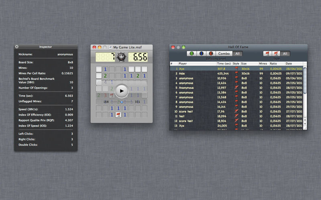Viewport: 321px width, 200px height.
Task: Filter Hall Of Fame by Expert (E) level
Action: pos(211,54)
